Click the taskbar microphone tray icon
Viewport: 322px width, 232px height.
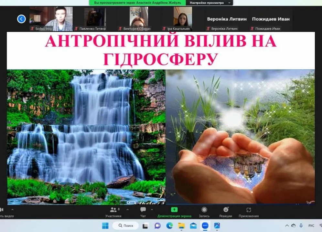tap(301, 226)
